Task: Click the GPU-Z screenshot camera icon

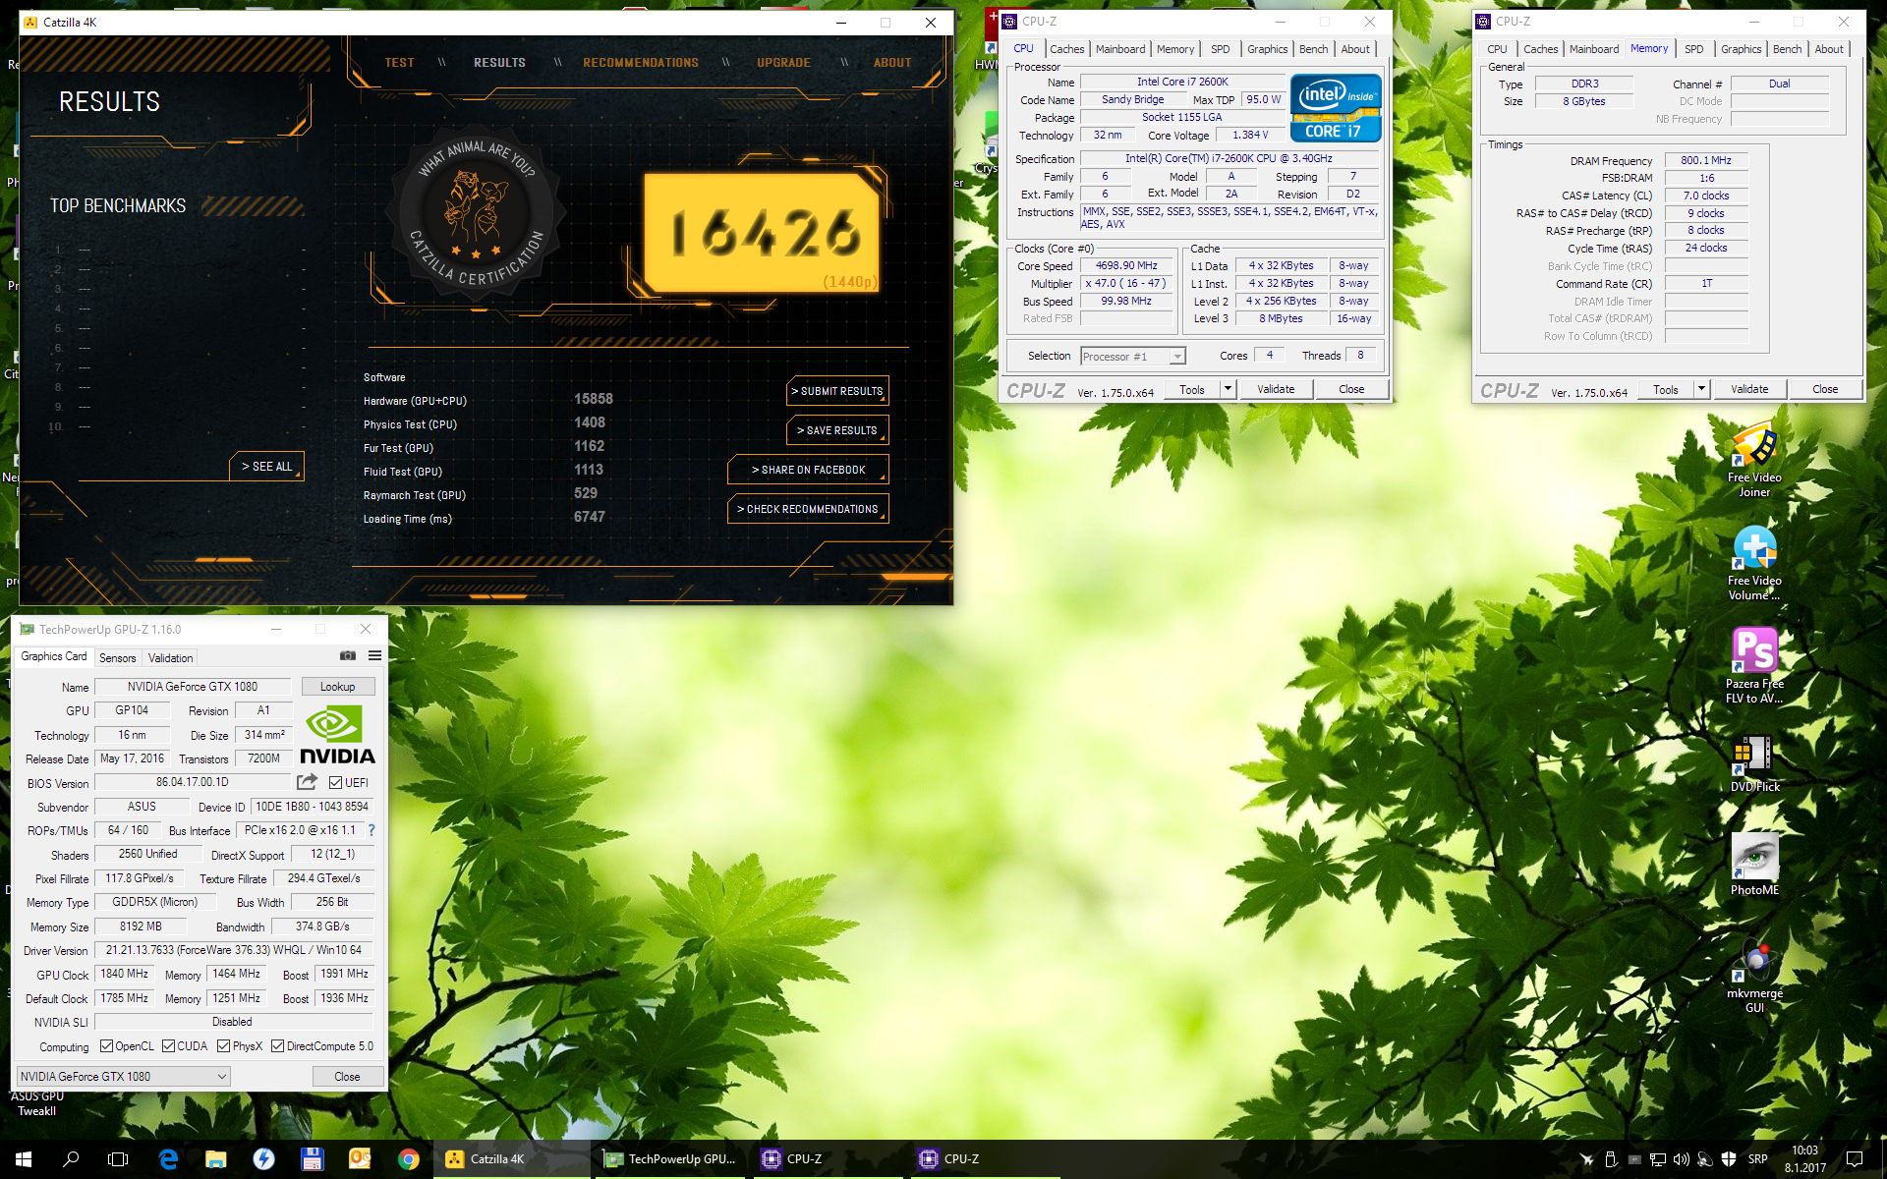Action: point(348,655)
